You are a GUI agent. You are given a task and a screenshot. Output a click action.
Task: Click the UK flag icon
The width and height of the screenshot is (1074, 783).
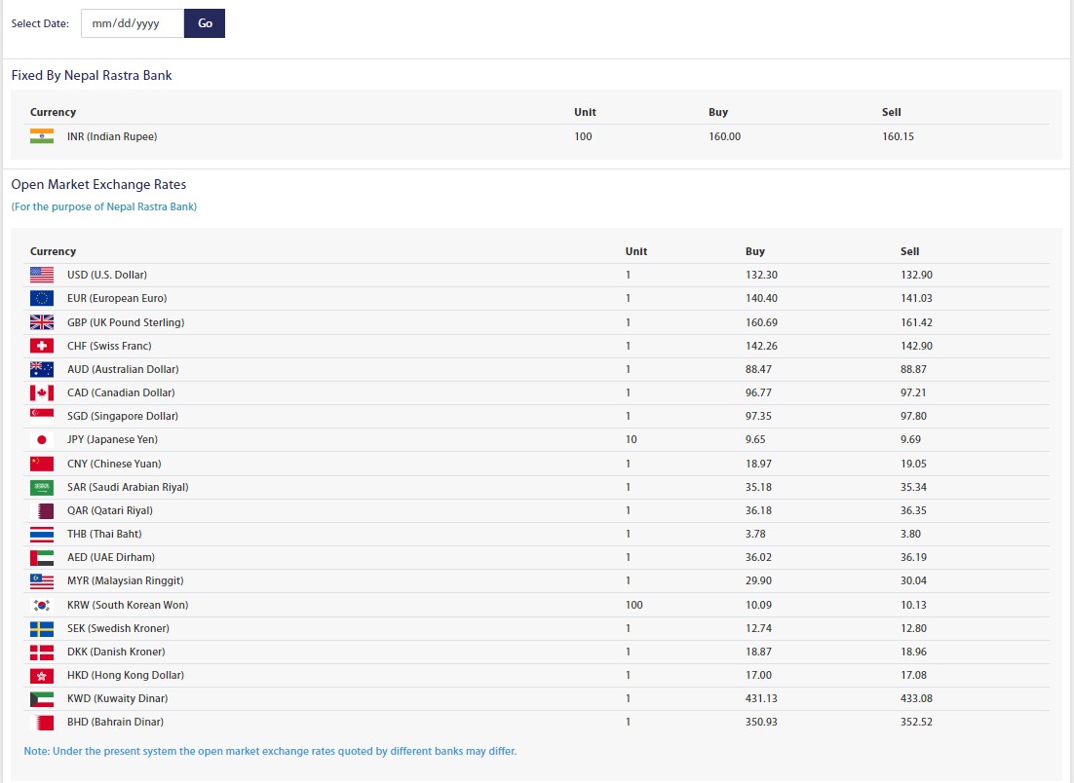coord(42,322)
